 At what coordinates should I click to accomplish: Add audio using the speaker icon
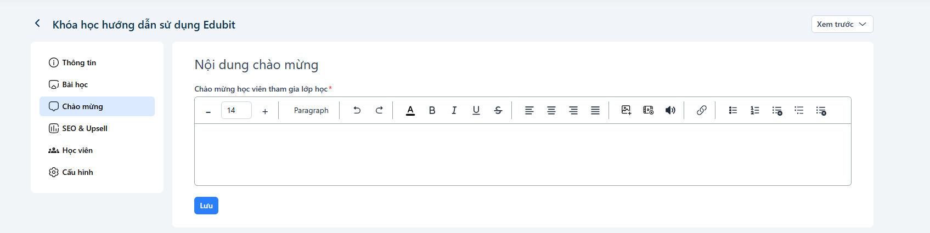pos(670,110)
